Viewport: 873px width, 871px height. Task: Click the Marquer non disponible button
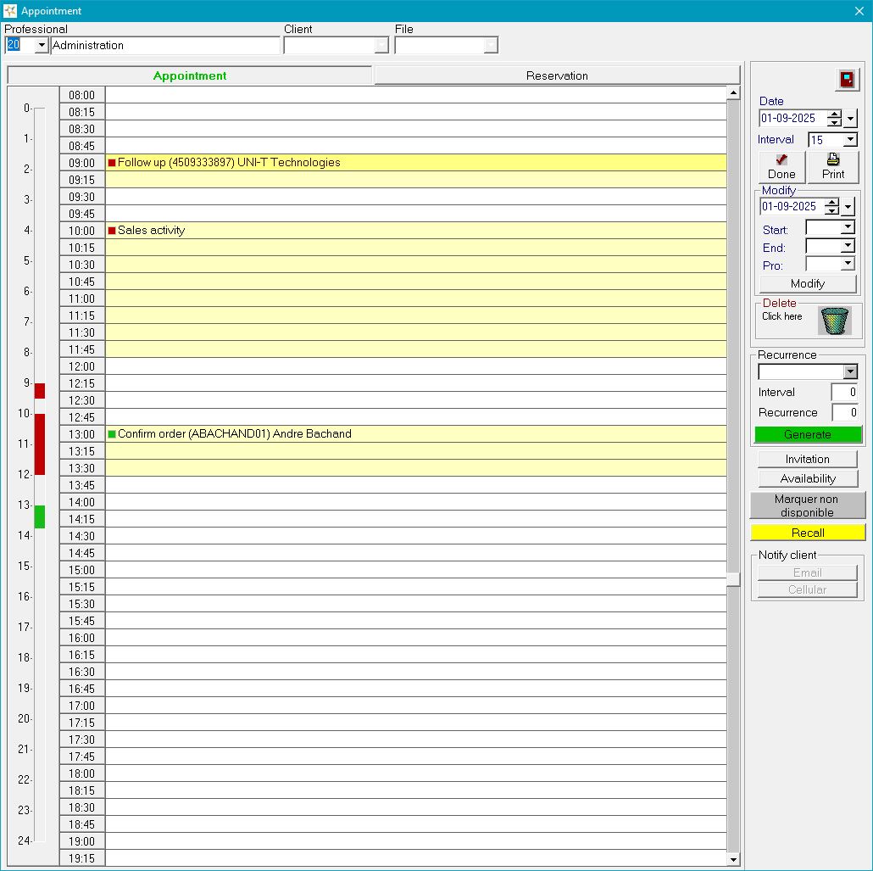807,505
